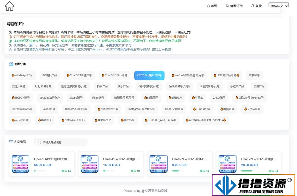Open the ChatGPT内含120美金 20.00 USDT product
This screenshot has height=196, width=297.
click(x=249, y=164)
